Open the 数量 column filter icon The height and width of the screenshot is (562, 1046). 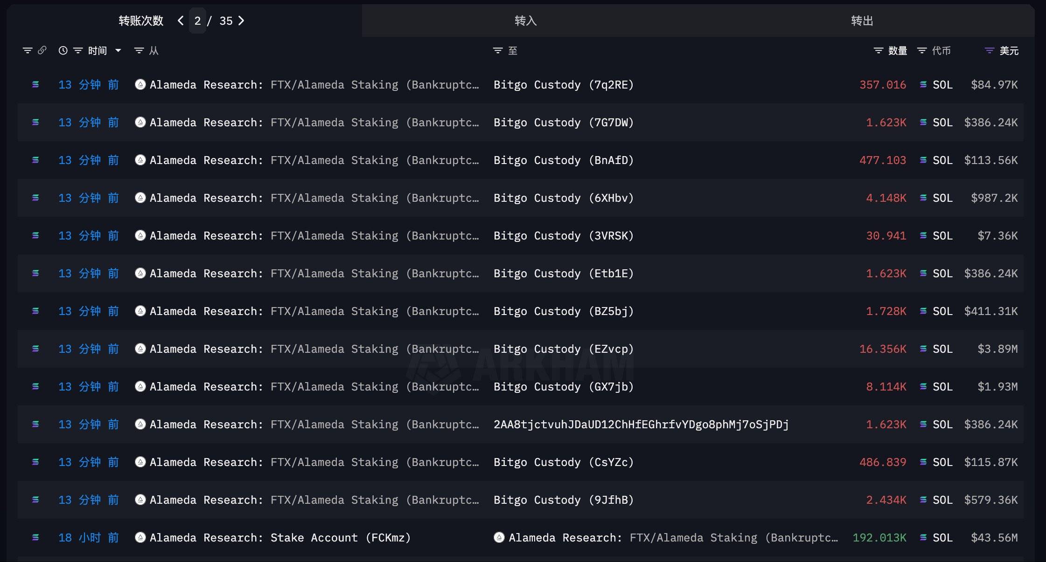[878, 50]
